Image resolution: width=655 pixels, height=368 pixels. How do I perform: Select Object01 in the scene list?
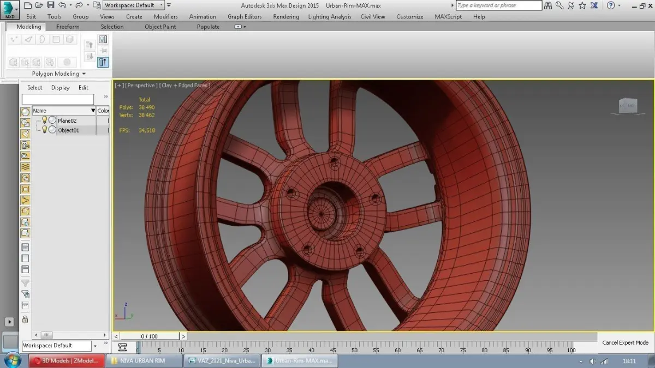coord(68,130)
